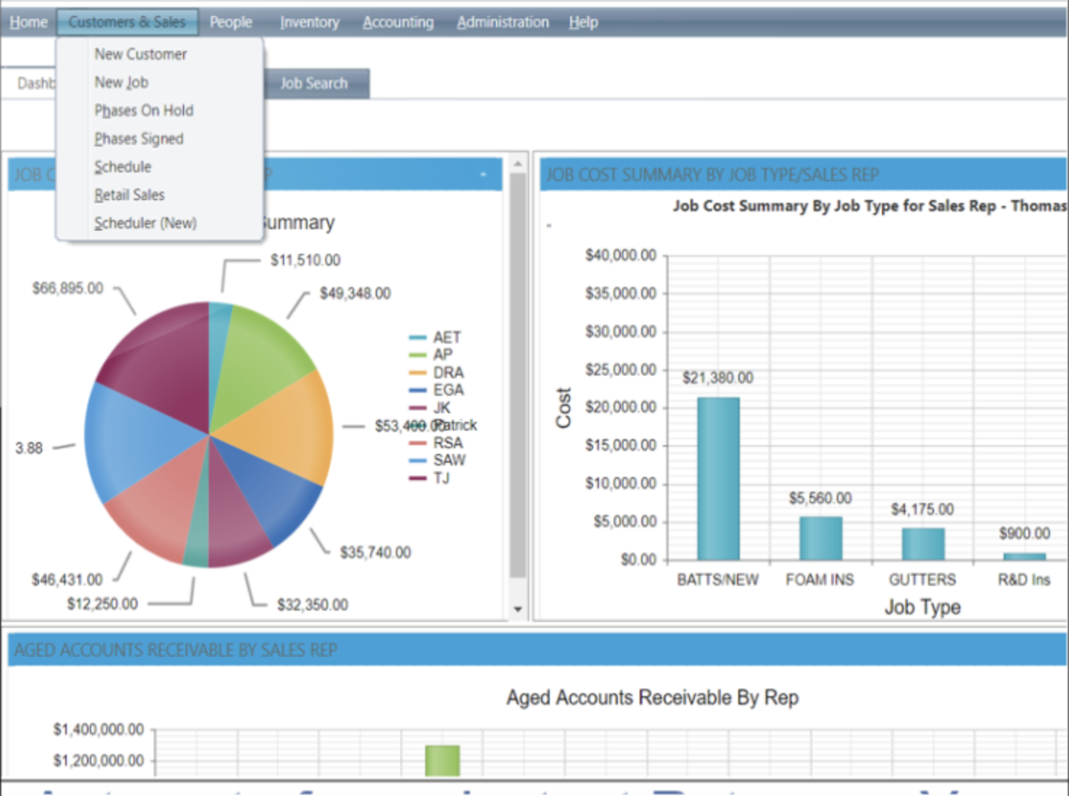The width and height of the screenshot is (1069, 796).
Task: Click the EGA legend entry
Action: [436, 390]
